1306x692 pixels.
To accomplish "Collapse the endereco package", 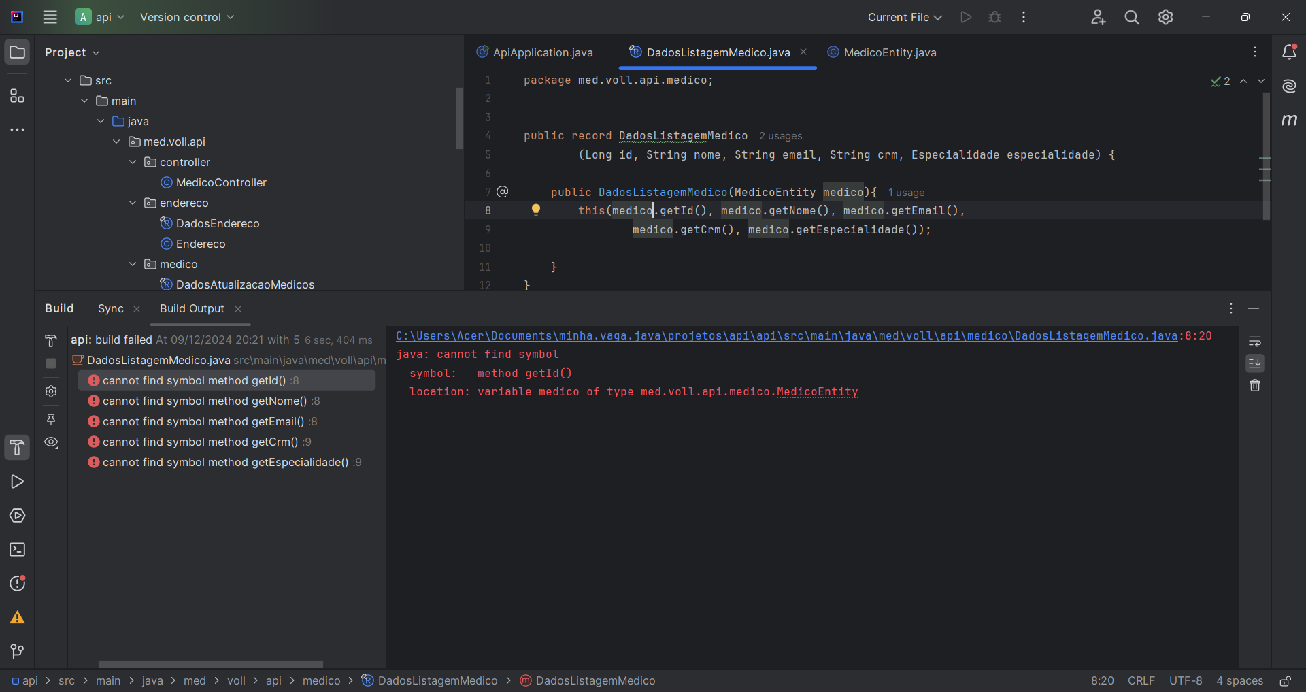I will (133, 203).
